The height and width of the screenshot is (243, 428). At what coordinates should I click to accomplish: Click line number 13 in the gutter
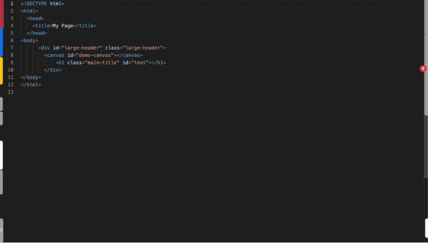[x=11, y=92]
